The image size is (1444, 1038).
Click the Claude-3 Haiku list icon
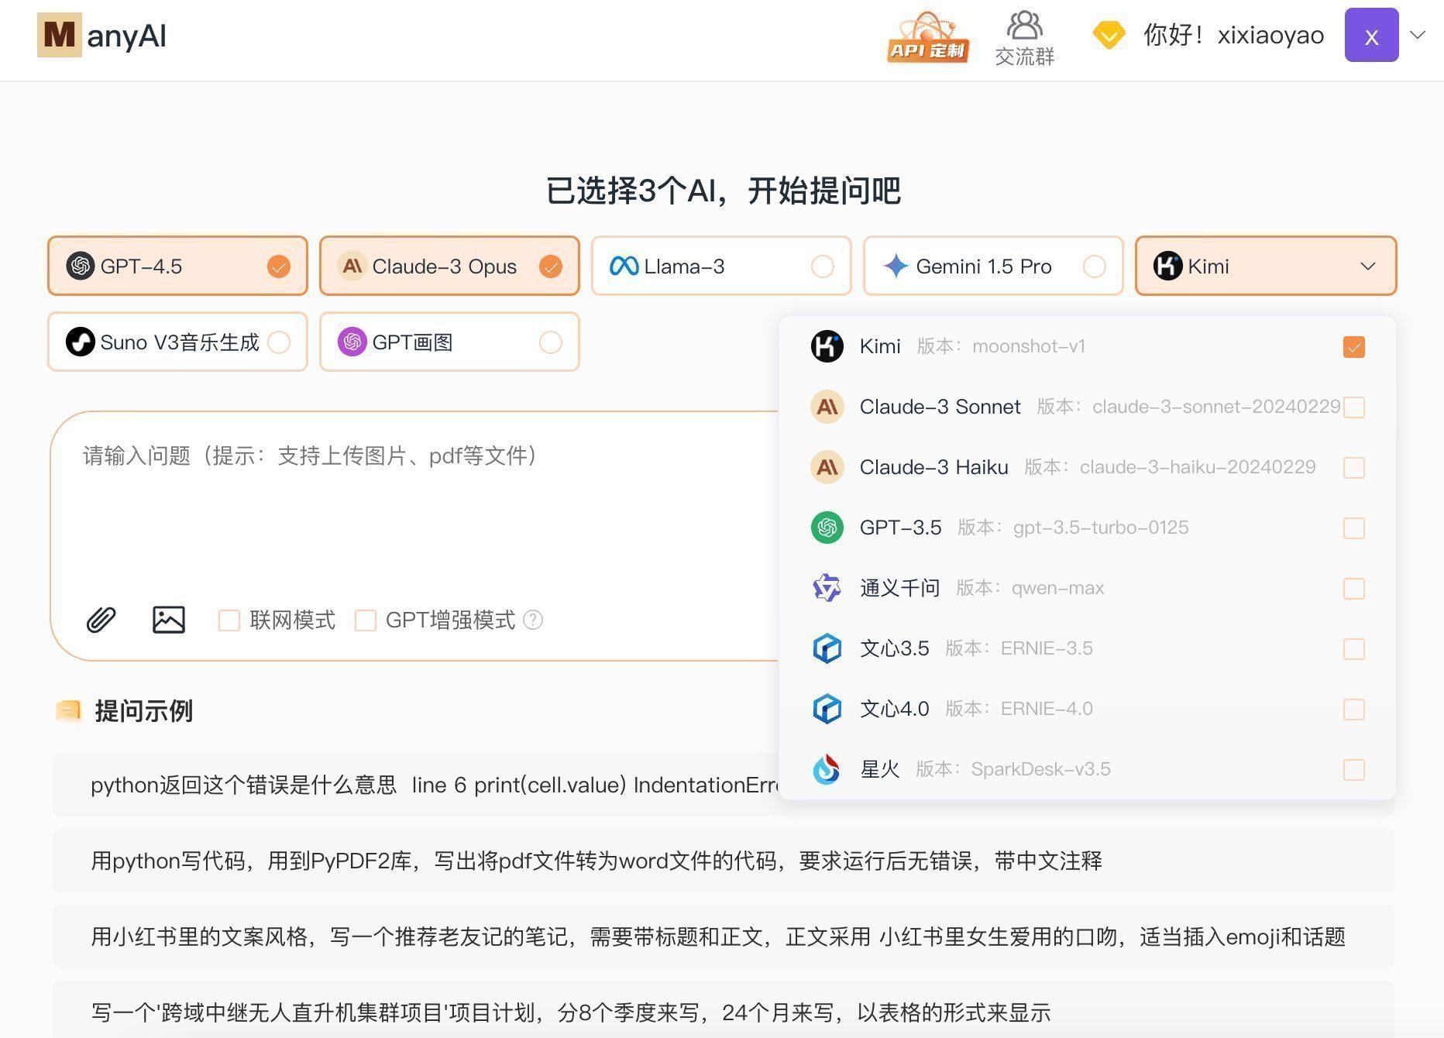point(827,467)
